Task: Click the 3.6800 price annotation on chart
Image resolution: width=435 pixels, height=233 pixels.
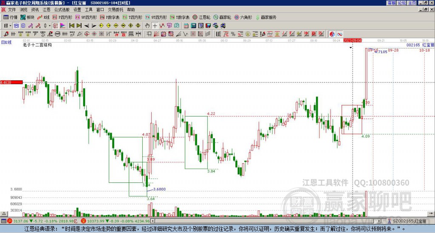Action: [x=160, y=189]
